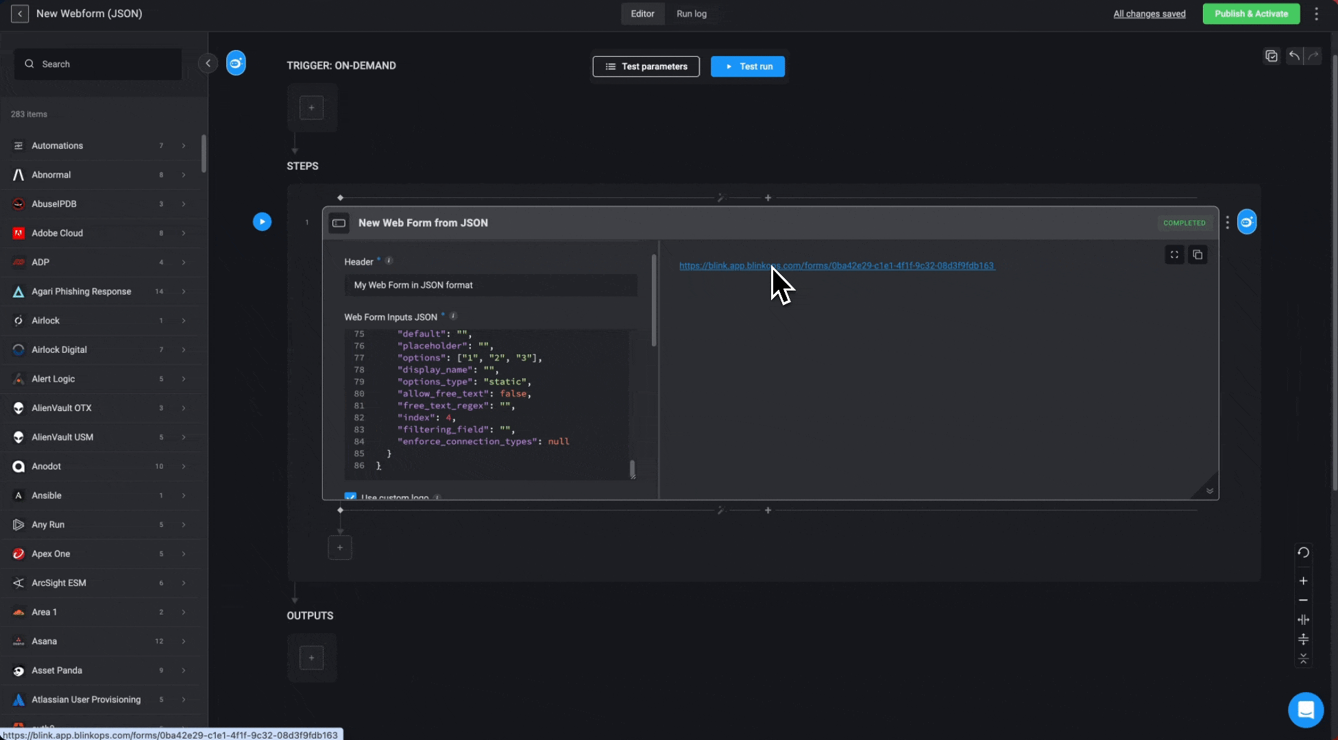Screen dimensions: 1338x740
Task: Expand the Adobe Cloud integration
Action: tap(182, 233)
